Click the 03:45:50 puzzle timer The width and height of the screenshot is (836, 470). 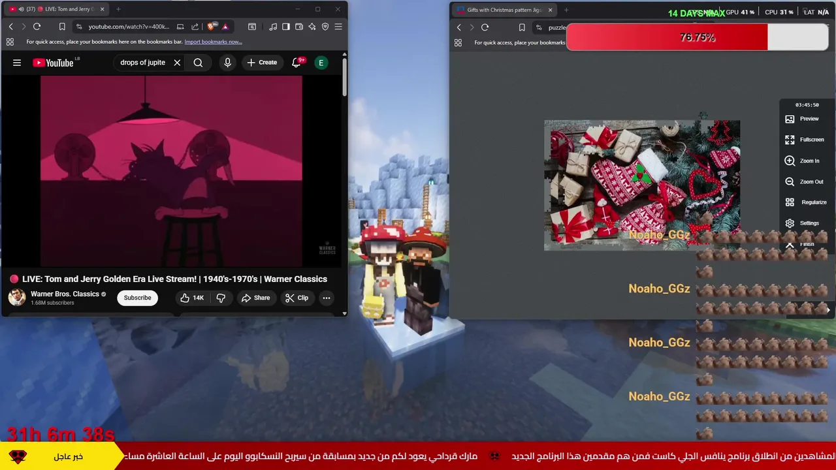(x=807, y=105)
